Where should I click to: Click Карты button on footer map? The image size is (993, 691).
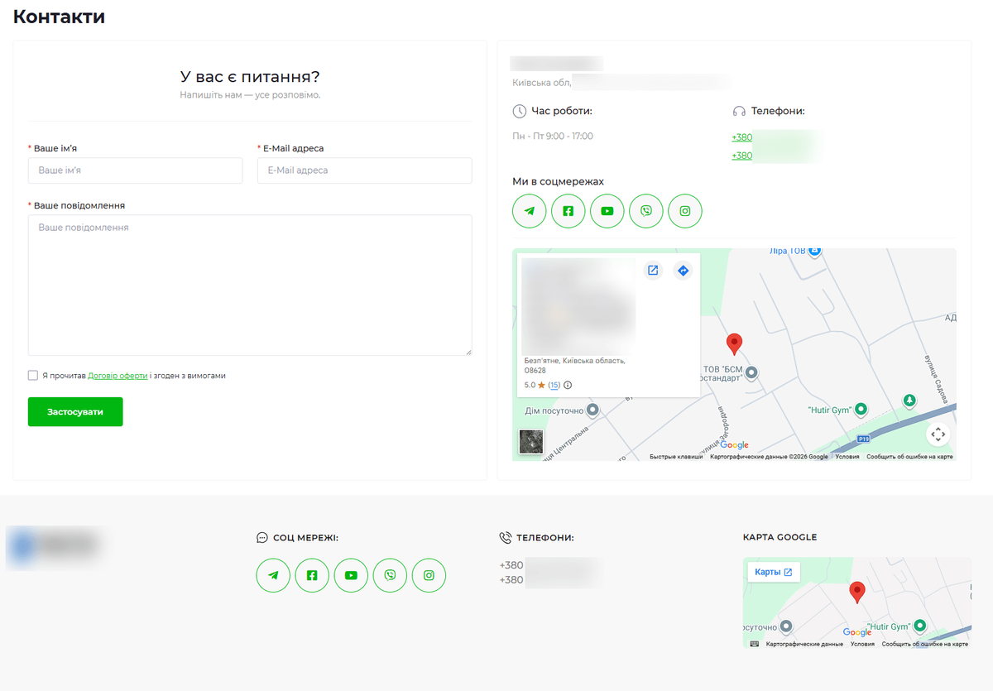click(x=774, y=572)
